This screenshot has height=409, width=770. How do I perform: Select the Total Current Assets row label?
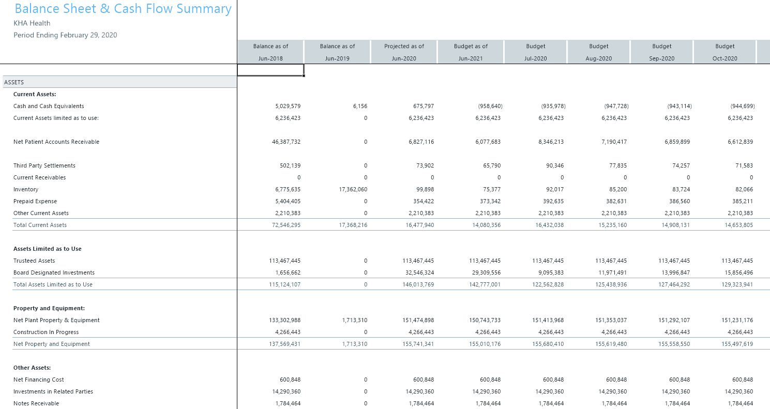(x=40, y=225)
